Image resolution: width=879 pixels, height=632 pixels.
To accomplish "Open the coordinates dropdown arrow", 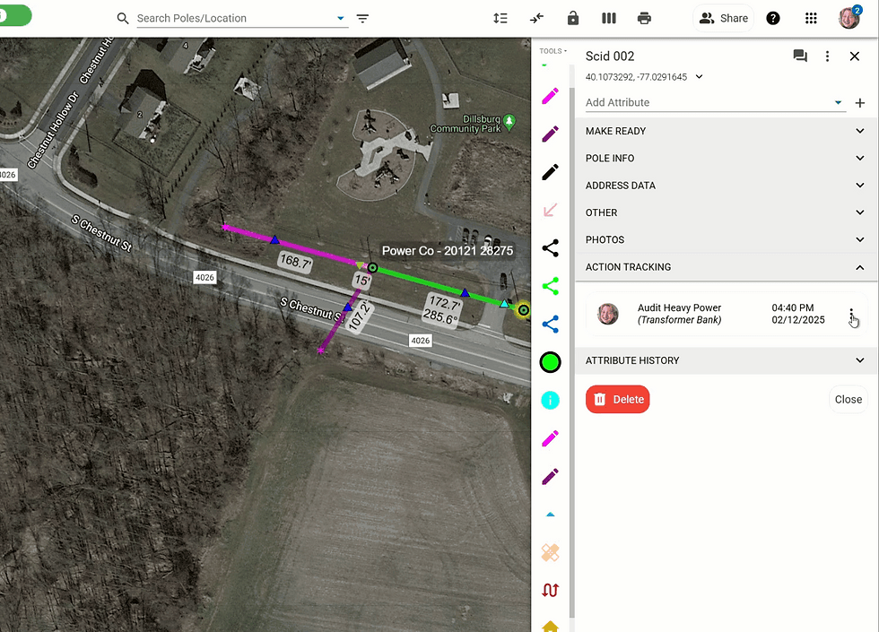I will click(x=699, y=77).
